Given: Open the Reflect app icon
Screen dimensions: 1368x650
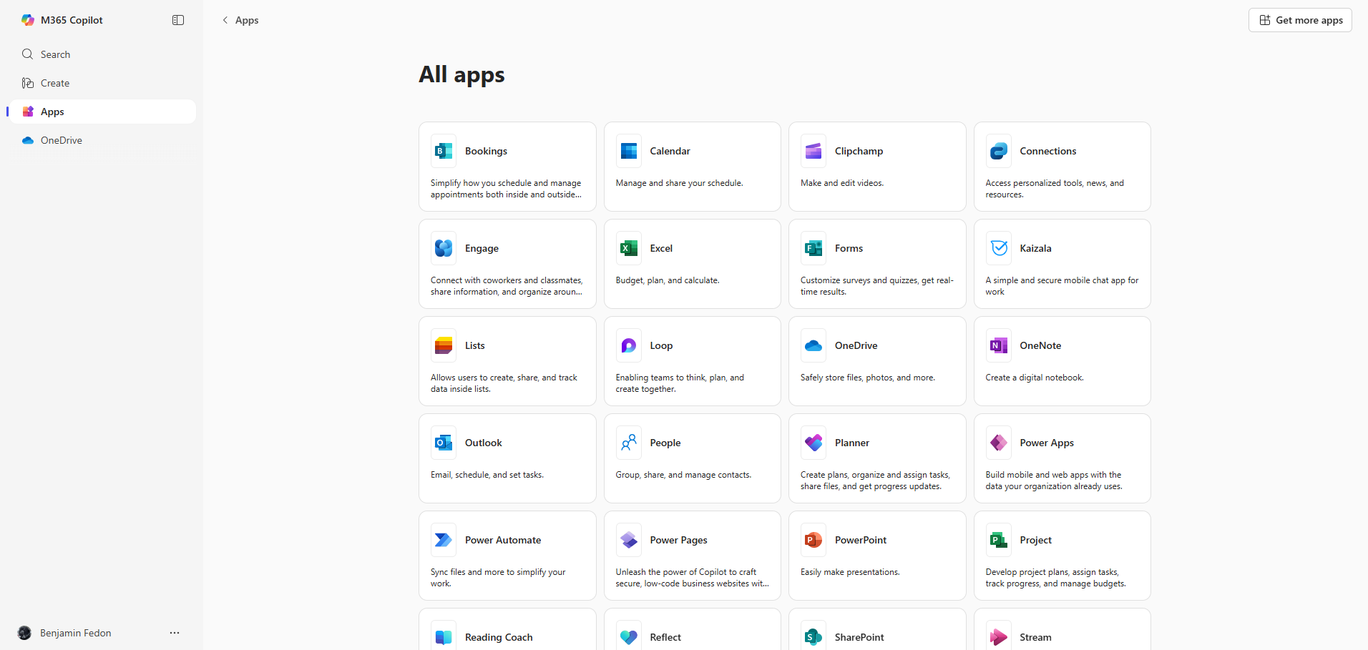Looking at the screenshot, I should [x=629, y=636].
